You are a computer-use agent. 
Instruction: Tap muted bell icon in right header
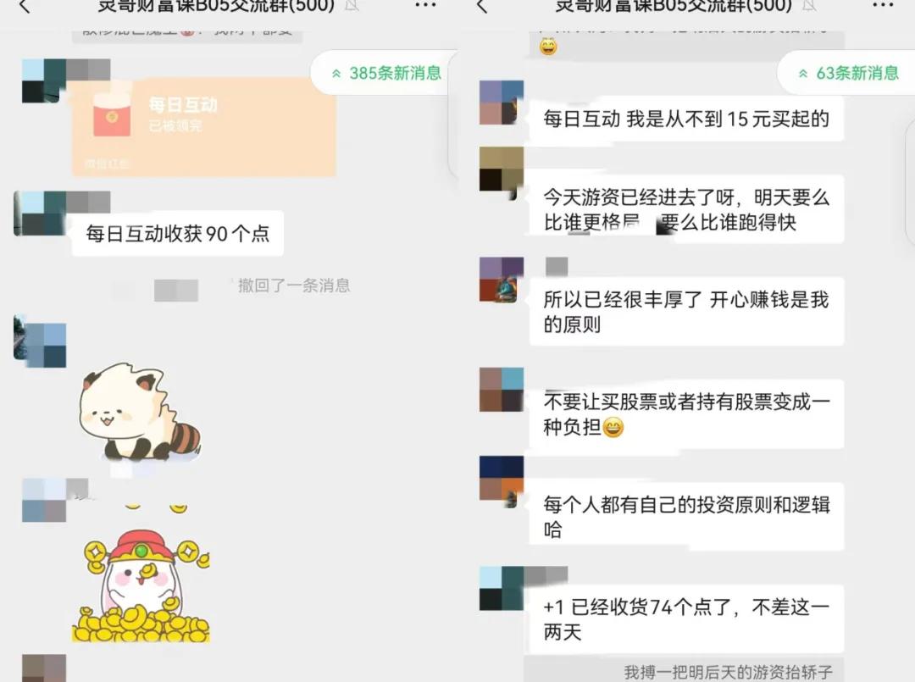(809, 5)
